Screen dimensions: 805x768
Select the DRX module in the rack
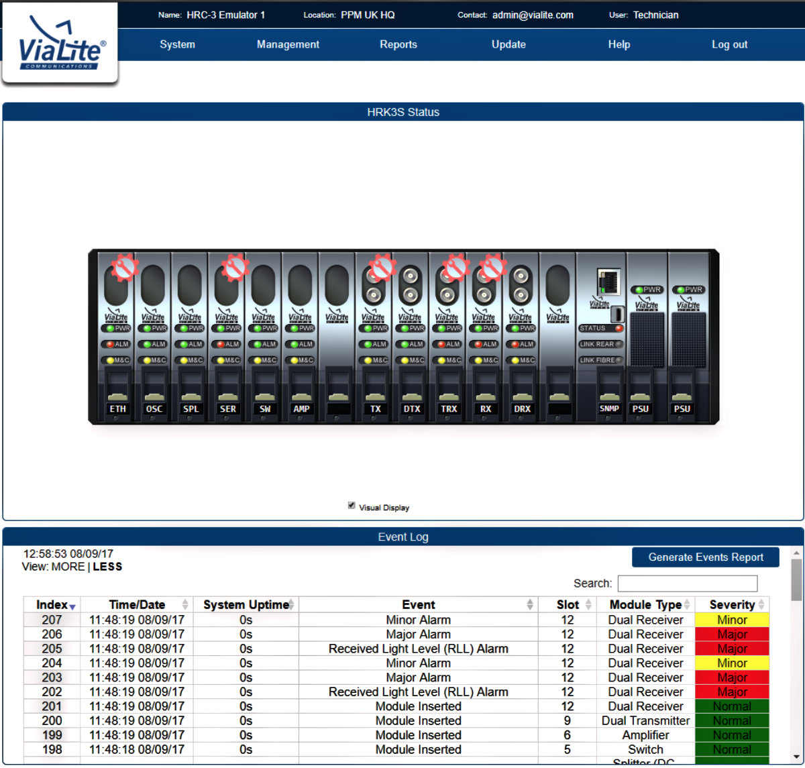click(x=521, y=337)
